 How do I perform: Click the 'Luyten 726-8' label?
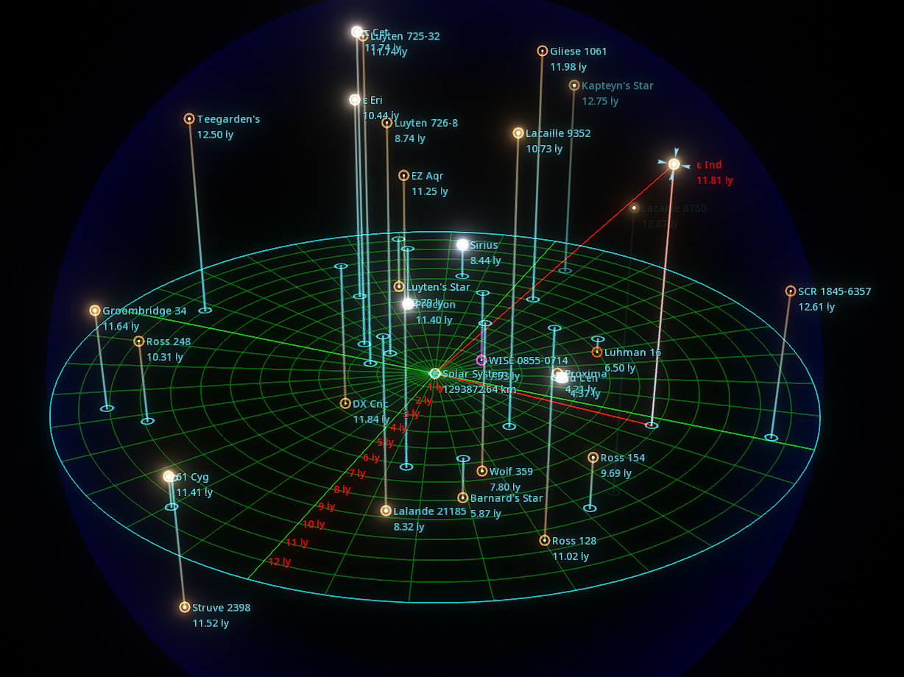click(426, 123)
